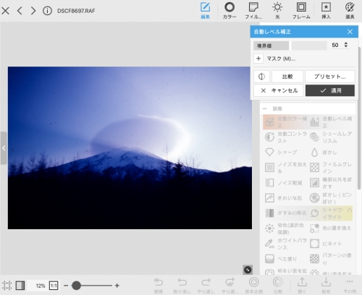Viewport: 362px width, 295px height.
Task: Open the フィルター tab
Action: click(253, 11)
